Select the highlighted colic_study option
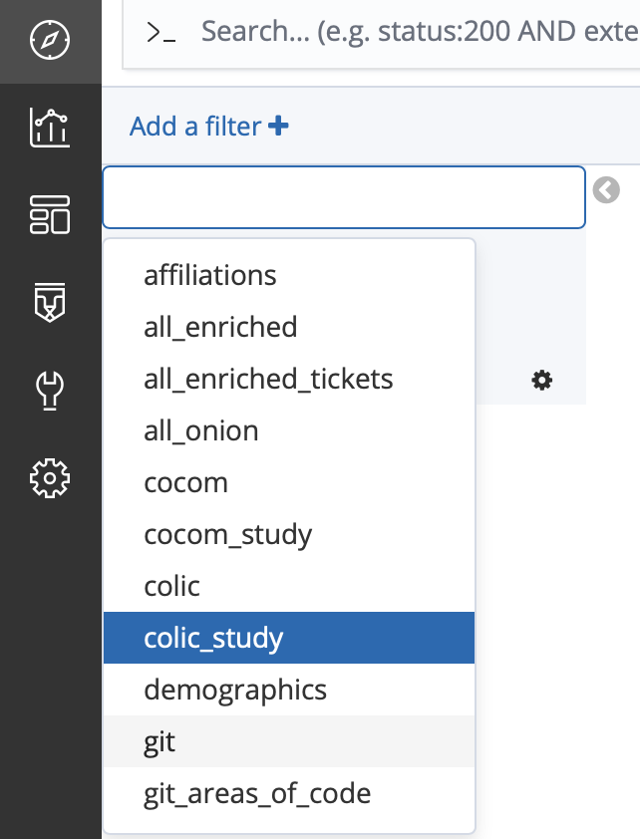Image resolution: width=640 pixels, height=839 pixels. pyautogui.click(x=289, y=638)
